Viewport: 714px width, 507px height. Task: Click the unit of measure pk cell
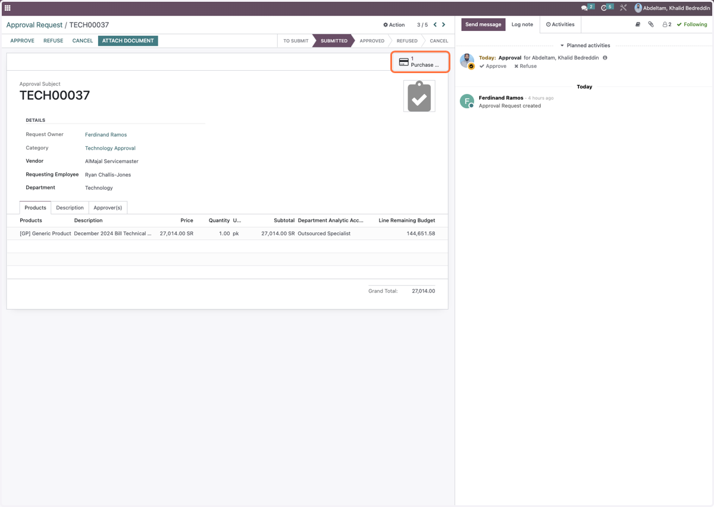coord(236,234)
